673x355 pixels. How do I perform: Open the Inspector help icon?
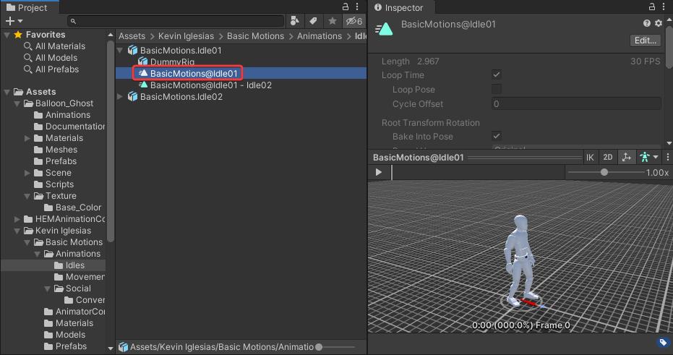(647, 24)
